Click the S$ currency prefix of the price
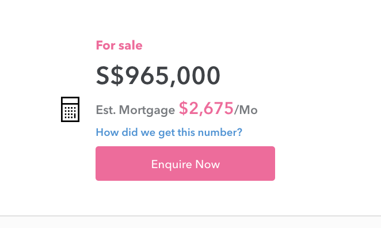This screenshot has height=228, width=381. tap(110, 75)
